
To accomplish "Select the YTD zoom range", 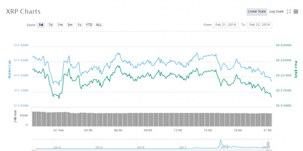I will 89,25.
